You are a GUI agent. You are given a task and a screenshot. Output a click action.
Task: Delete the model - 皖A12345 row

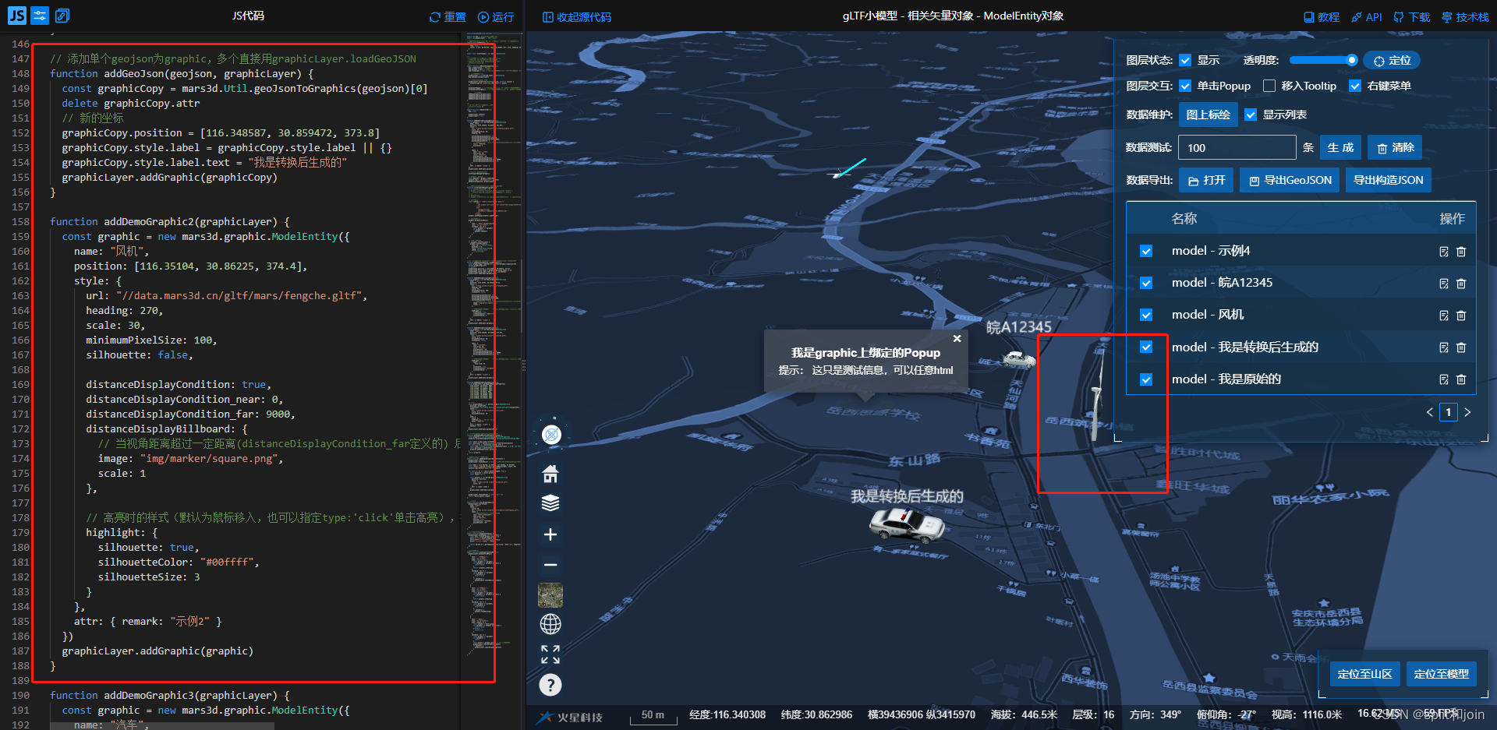(x=1461, y=284)
